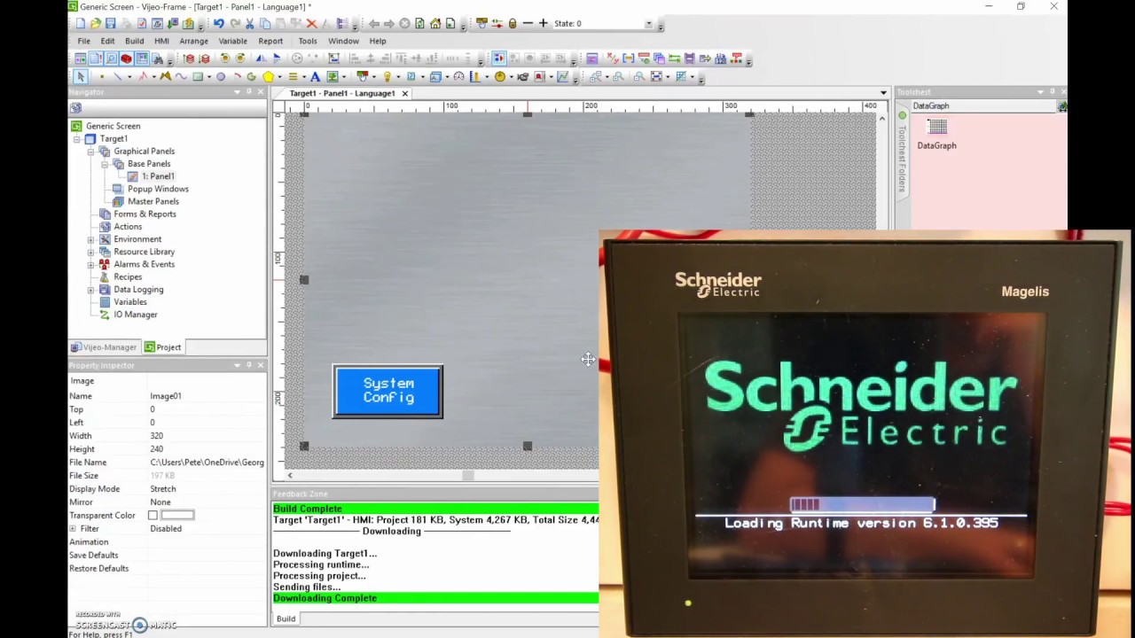Close the Target1 - Panel1 editor tab
This screenshot has width=1135, height=638.
click(404, 93)
